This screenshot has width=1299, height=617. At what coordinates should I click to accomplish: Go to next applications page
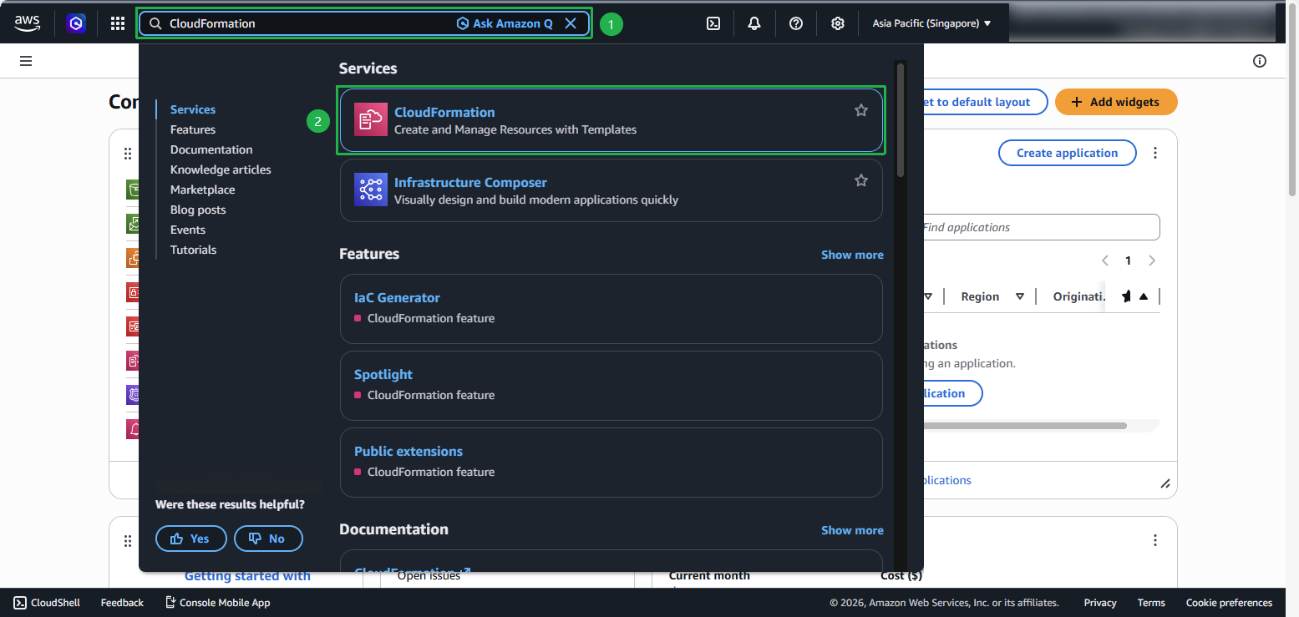pos(1152,260)
